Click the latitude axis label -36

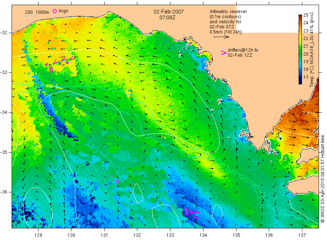(x=4, y=192)
